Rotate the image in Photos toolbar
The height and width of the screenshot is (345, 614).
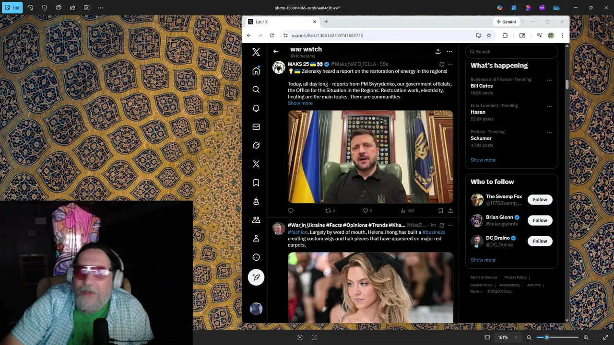tap(30, 8)
